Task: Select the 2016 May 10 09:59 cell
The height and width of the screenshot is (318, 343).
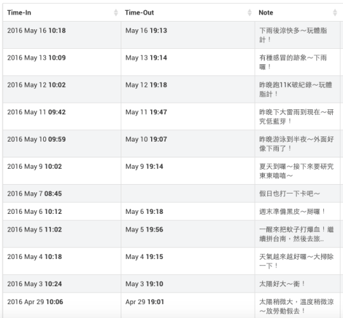Action: (62, 143)
